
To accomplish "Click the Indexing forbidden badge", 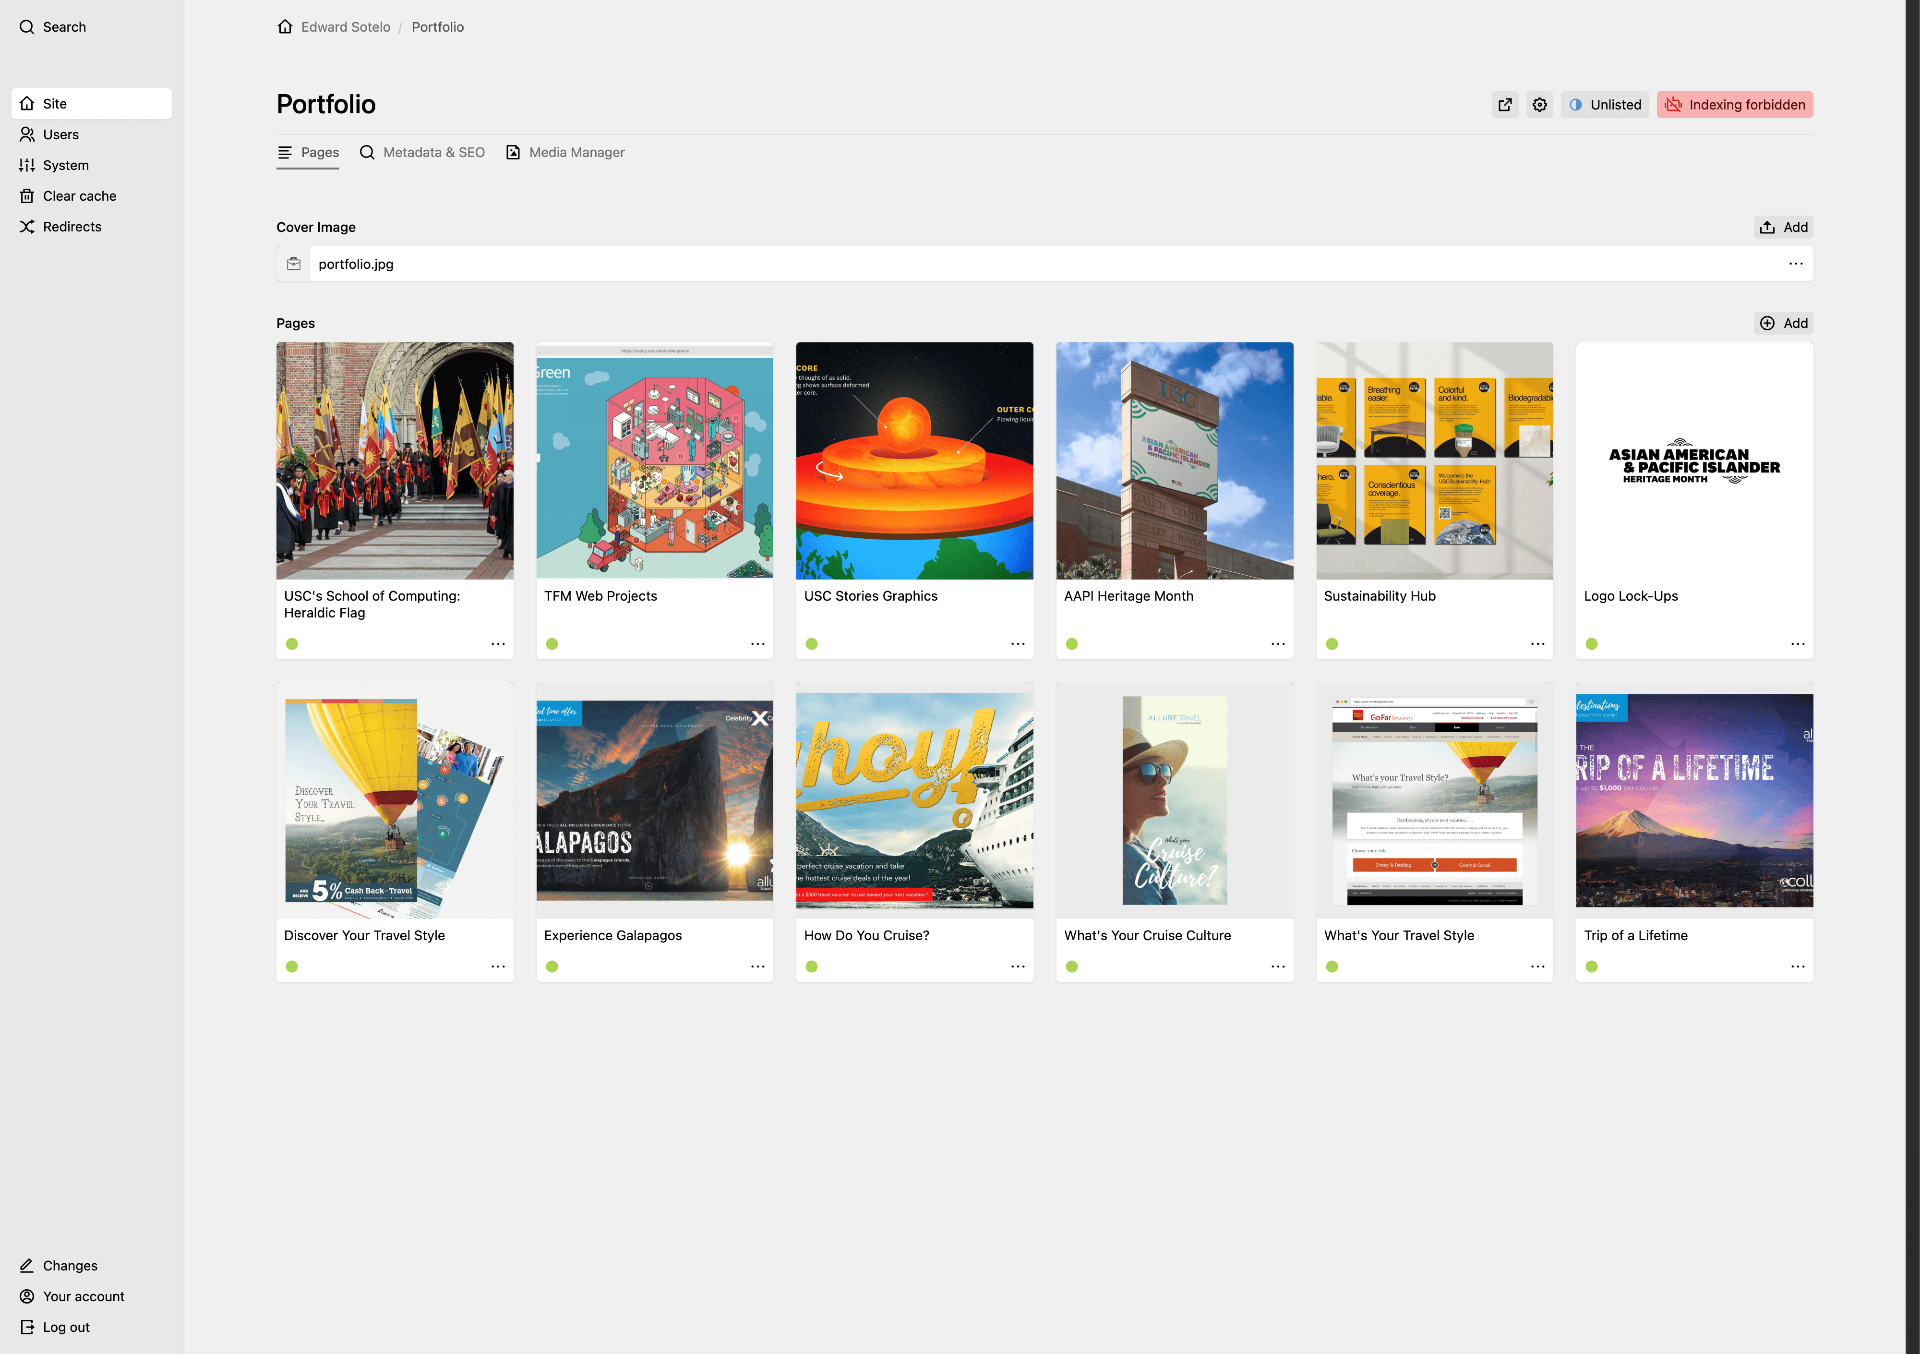I will tap(1735, 105).
